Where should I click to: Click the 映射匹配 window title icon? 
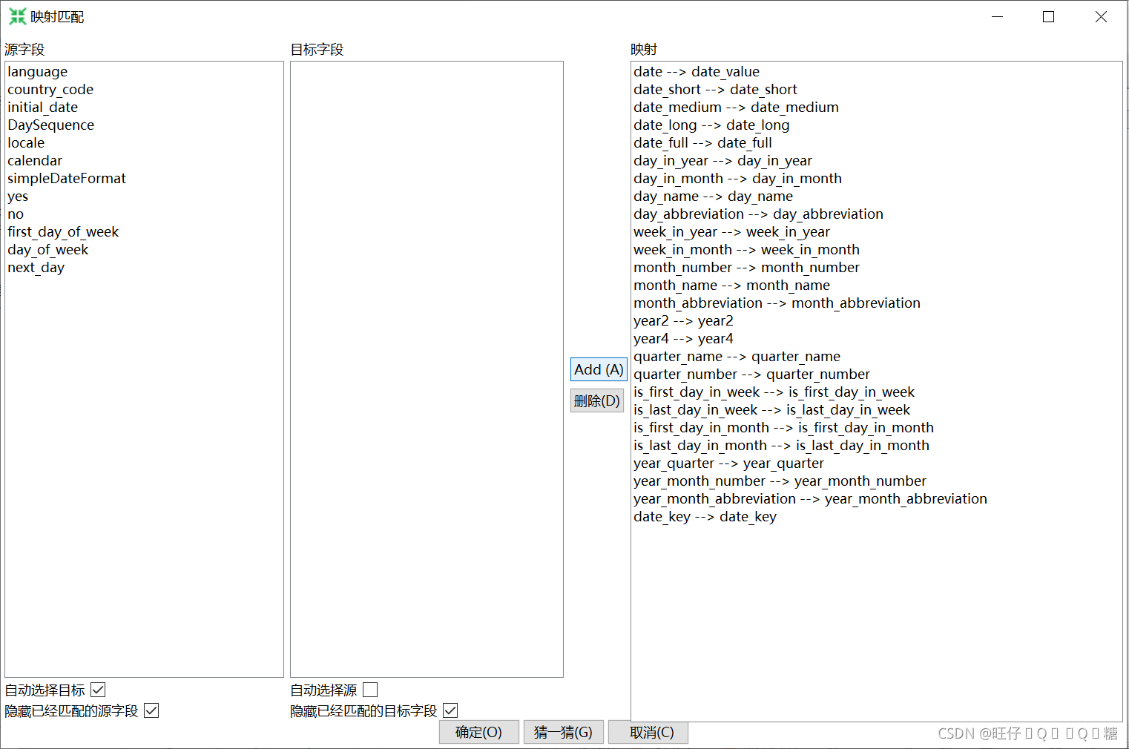point(17,16)
